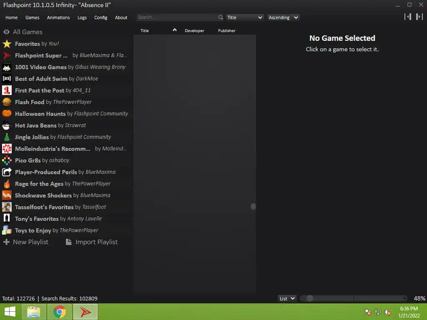Open the Config tab
The image size is (427, 320).
tap(101, 17)
